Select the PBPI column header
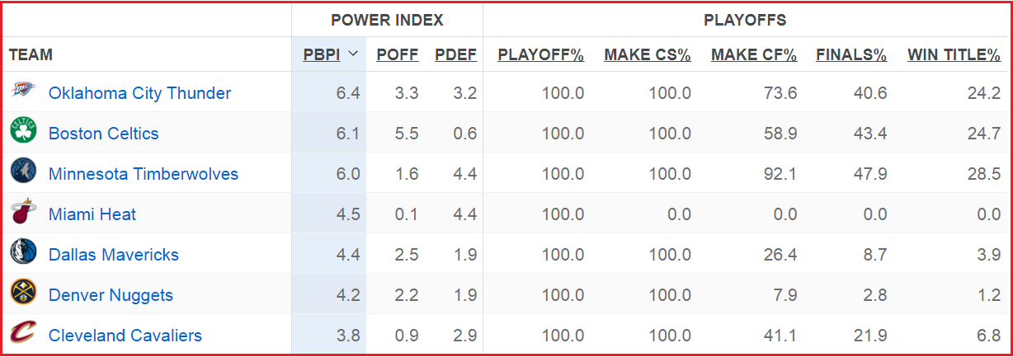 coord(322,55)
